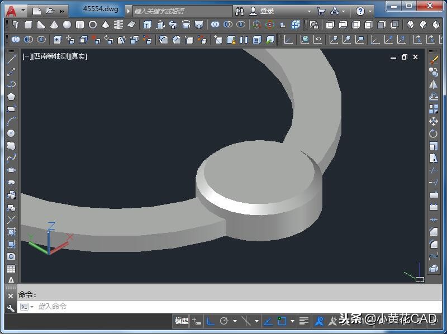447x334 pixels.
Task: Switch to the 45554.dwg tab
Action: [x=101, y=9]
